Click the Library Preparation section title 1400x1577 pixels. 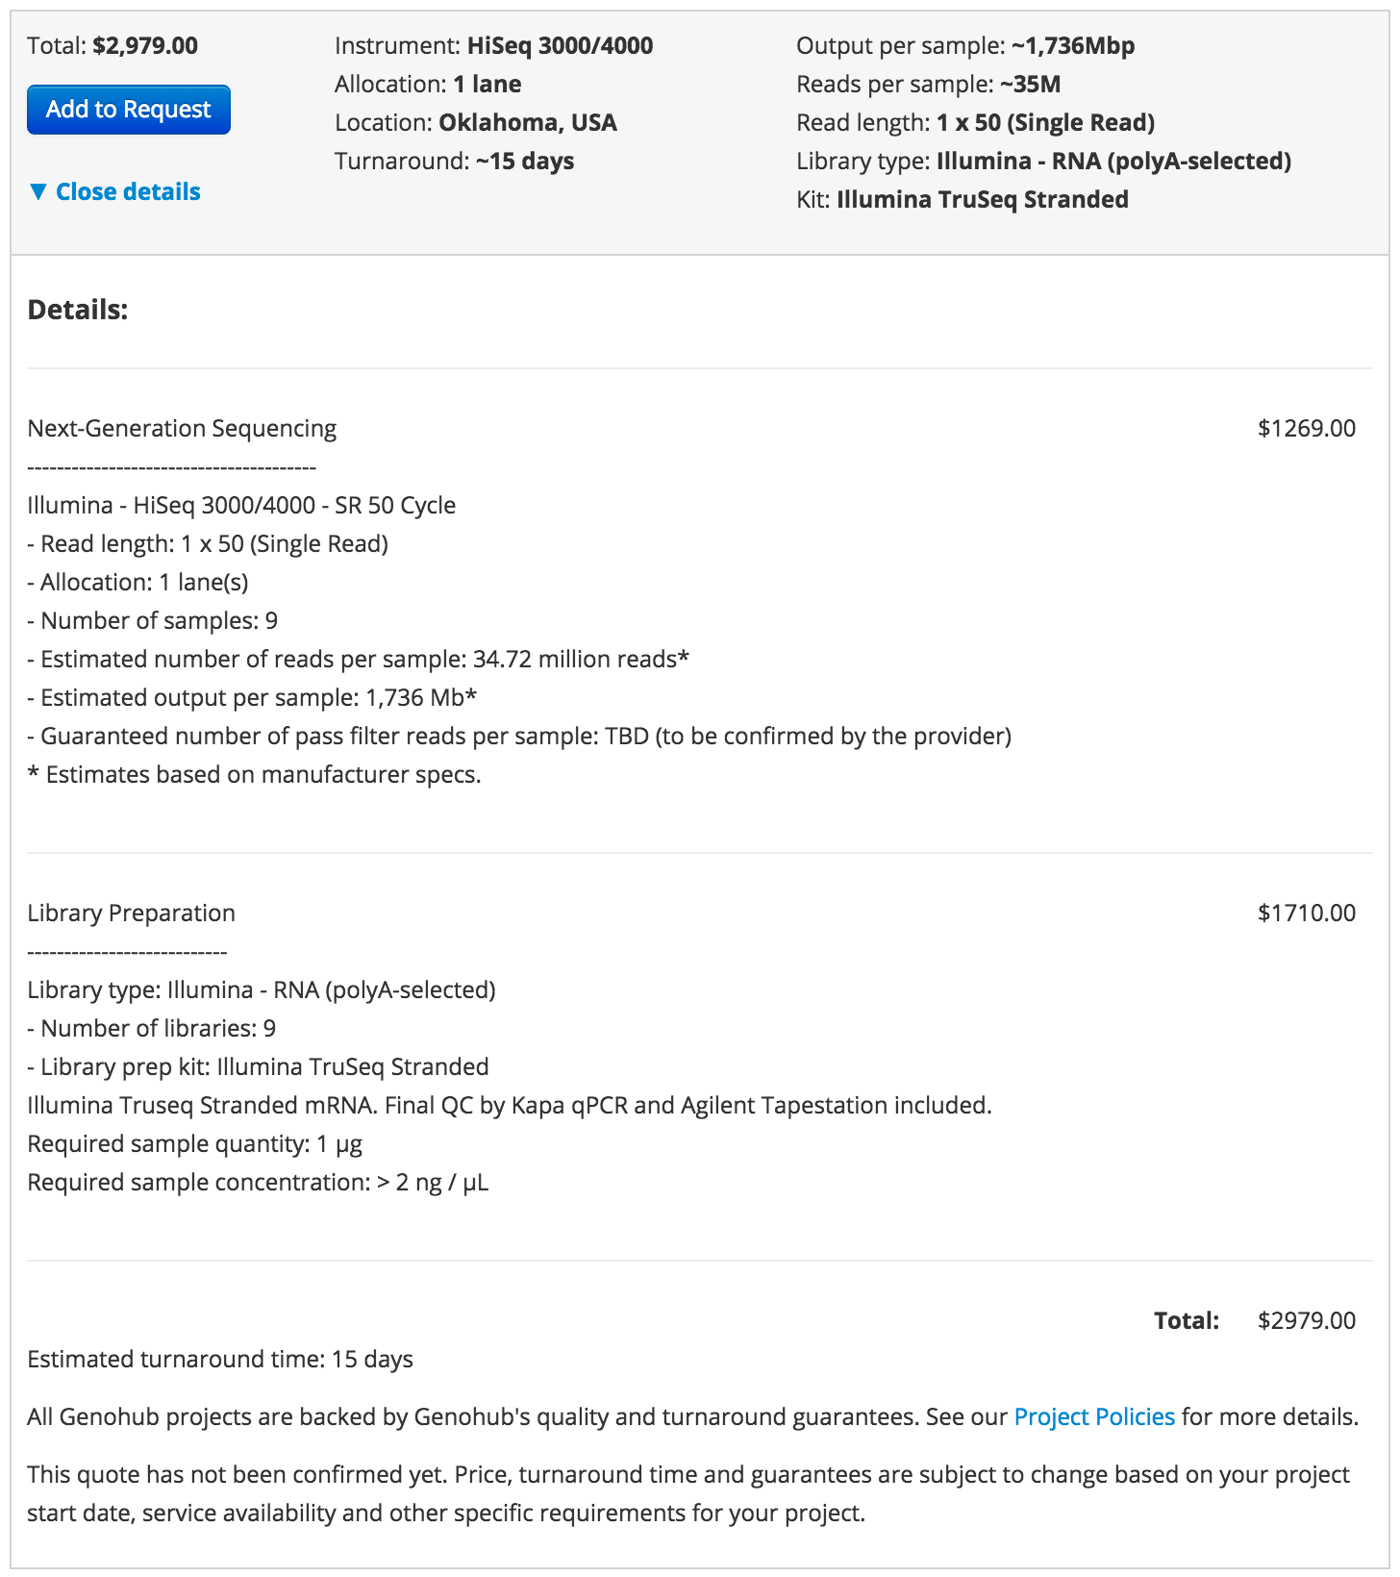[131, 913]
